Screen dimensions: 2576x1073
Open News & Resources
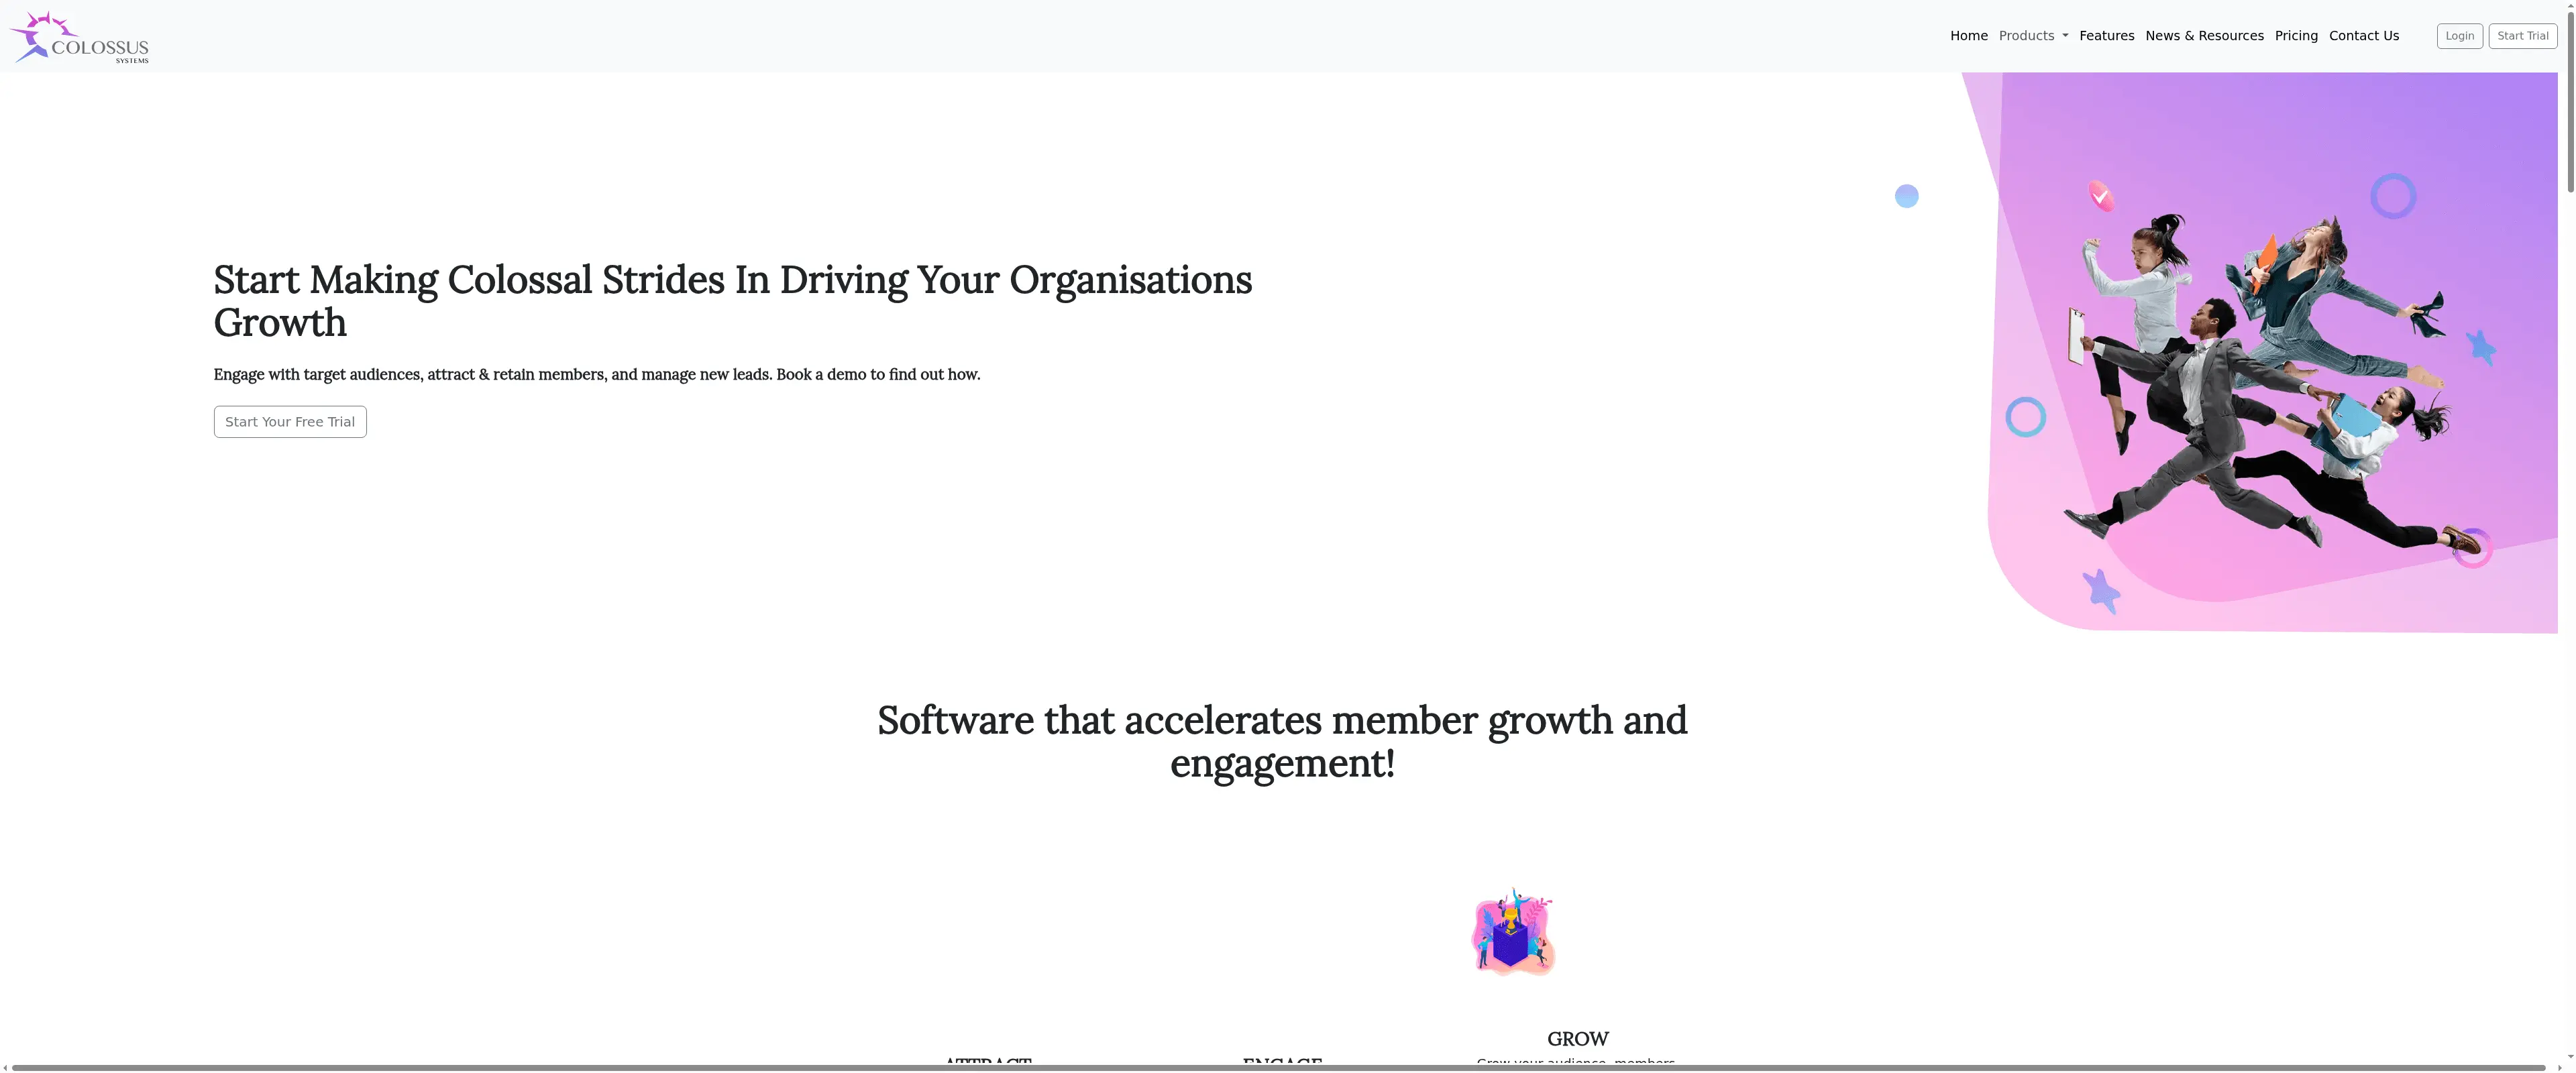pyautogui.click(x=2204, y=35)
